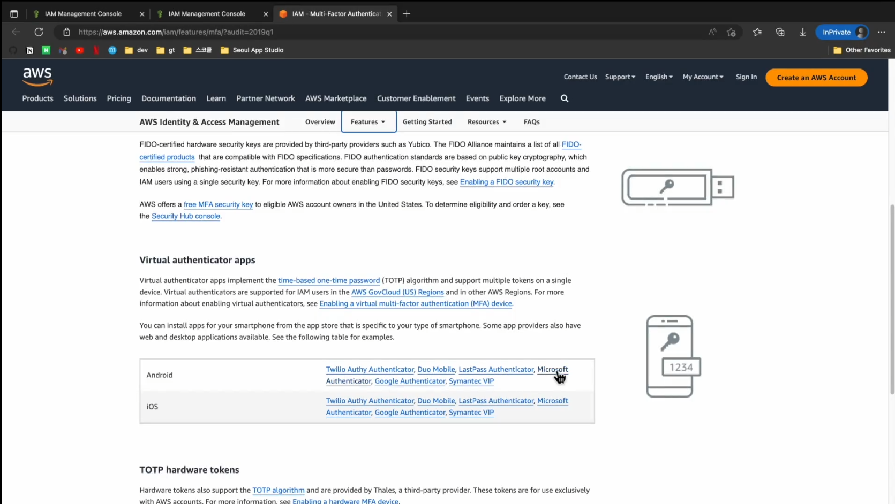Open the dev bookmarks folder
This screenshot has height=504, width=895.
click(x=136, y=50)
